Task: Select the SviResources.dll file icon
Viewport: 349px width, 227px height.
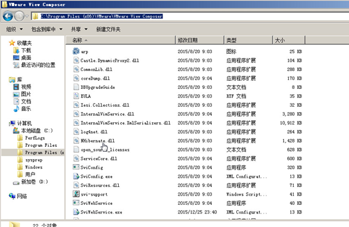Action: pyautogui.click(x=76, y=185)
